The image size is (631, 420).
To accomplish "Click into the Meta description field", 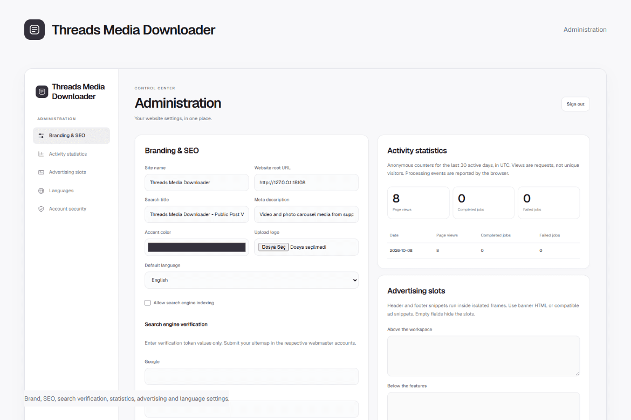I will pos(306,214).
